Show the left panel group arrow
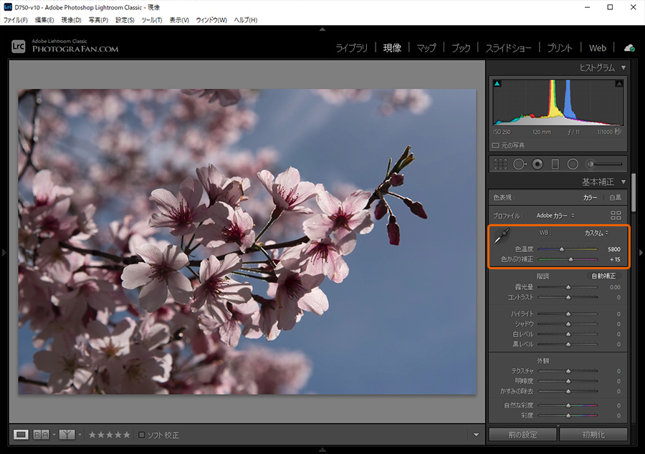Screen dimensions: 645x454 pyautogui.click(x=4, y=252)
